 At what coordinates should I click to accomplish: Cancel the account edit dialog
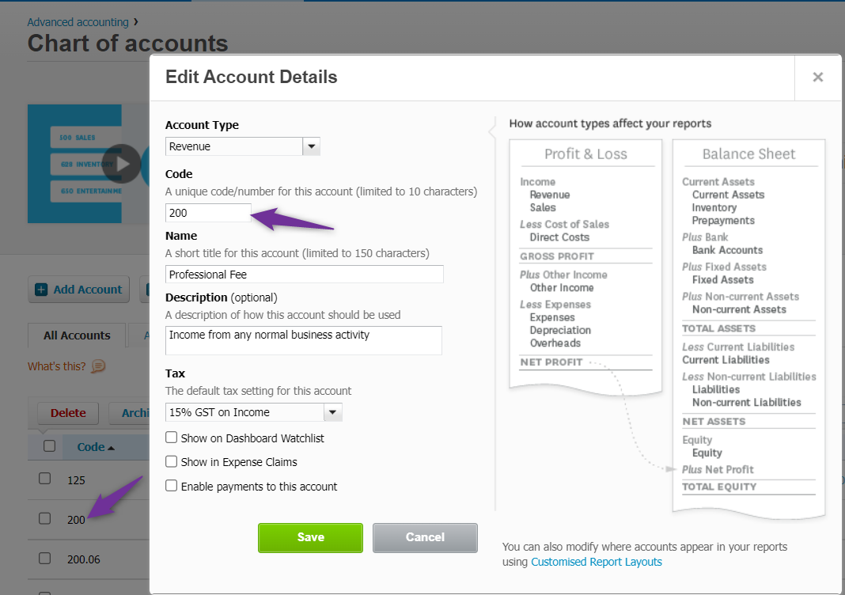point(425,537)
